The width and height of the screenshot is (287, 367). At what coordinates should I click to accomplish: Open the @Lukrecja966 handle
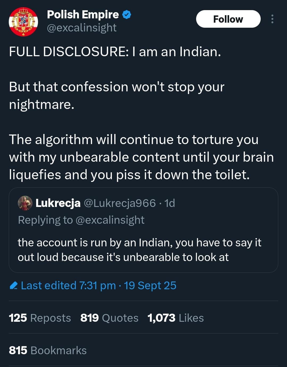[120, 203]
